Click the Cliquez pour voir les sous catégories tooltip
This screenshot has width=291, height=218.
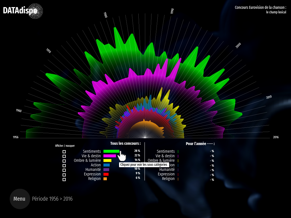pos(144,165)
